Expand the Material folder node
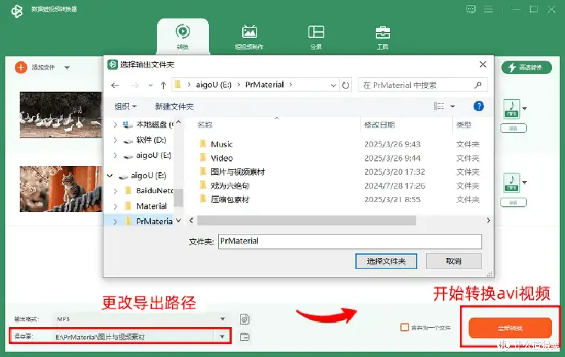Image resolution: width=565 pixels, height=357 pixels. point(115,206)
